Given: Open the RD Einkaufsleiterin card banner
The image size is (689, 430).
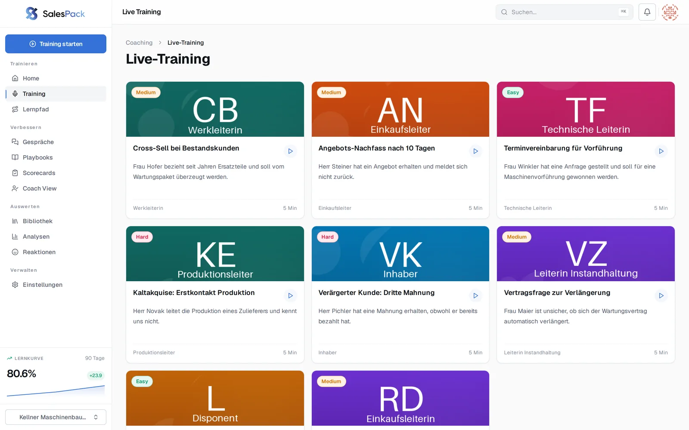Looking at the screenshot, I should (400, 398).
